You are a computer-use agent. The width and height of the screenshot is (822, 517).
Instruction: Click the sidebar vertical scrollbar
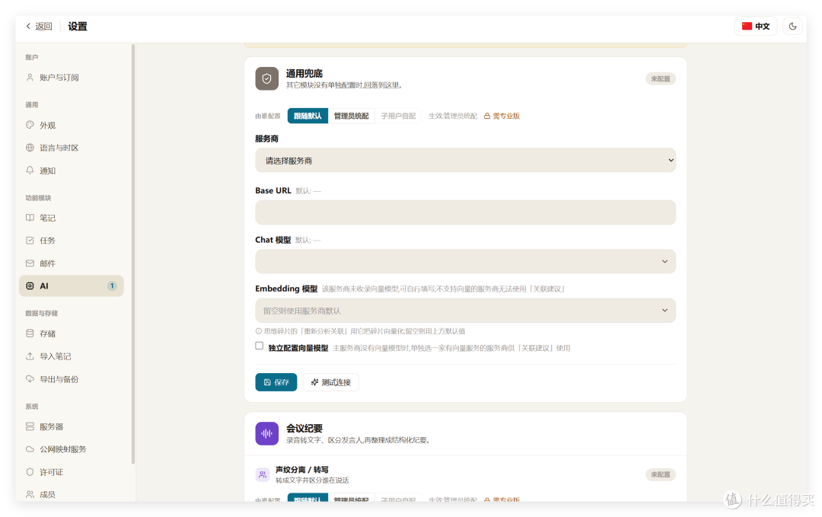133,254
